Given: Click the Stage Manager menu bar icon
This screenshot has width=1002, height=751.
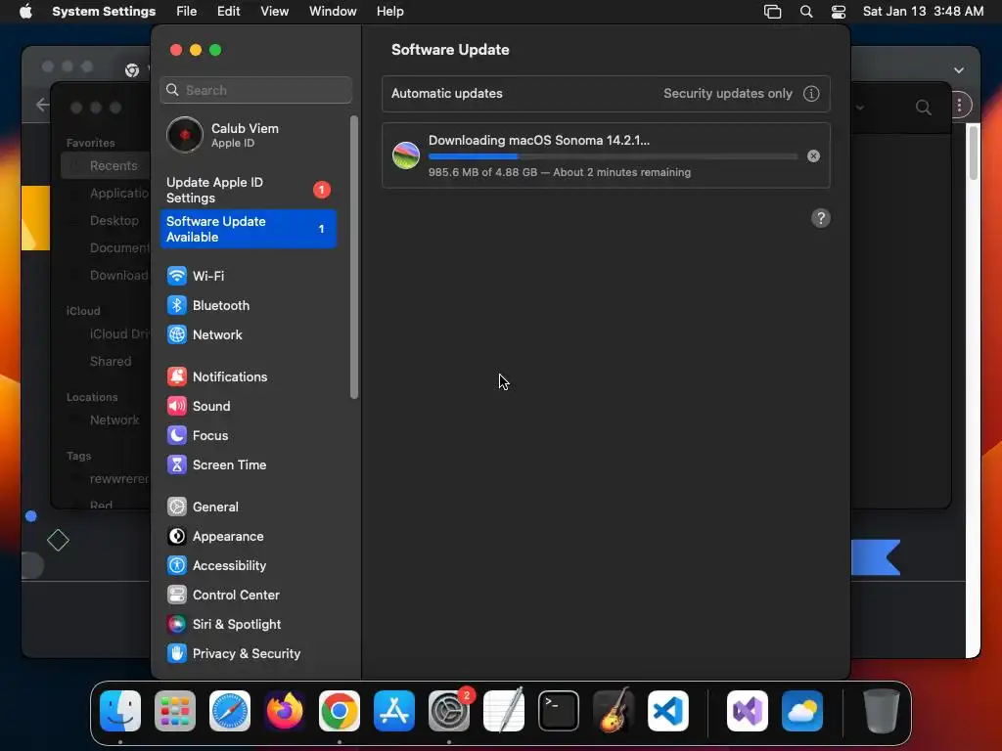Looking at the screenshot, I should (773, 12).
